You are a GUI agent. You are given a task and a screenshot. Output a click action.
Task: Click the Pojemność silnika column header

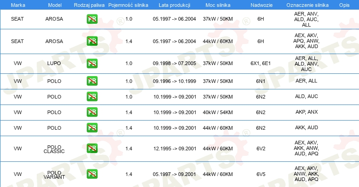pyautogui.click(x=128, y=5)
